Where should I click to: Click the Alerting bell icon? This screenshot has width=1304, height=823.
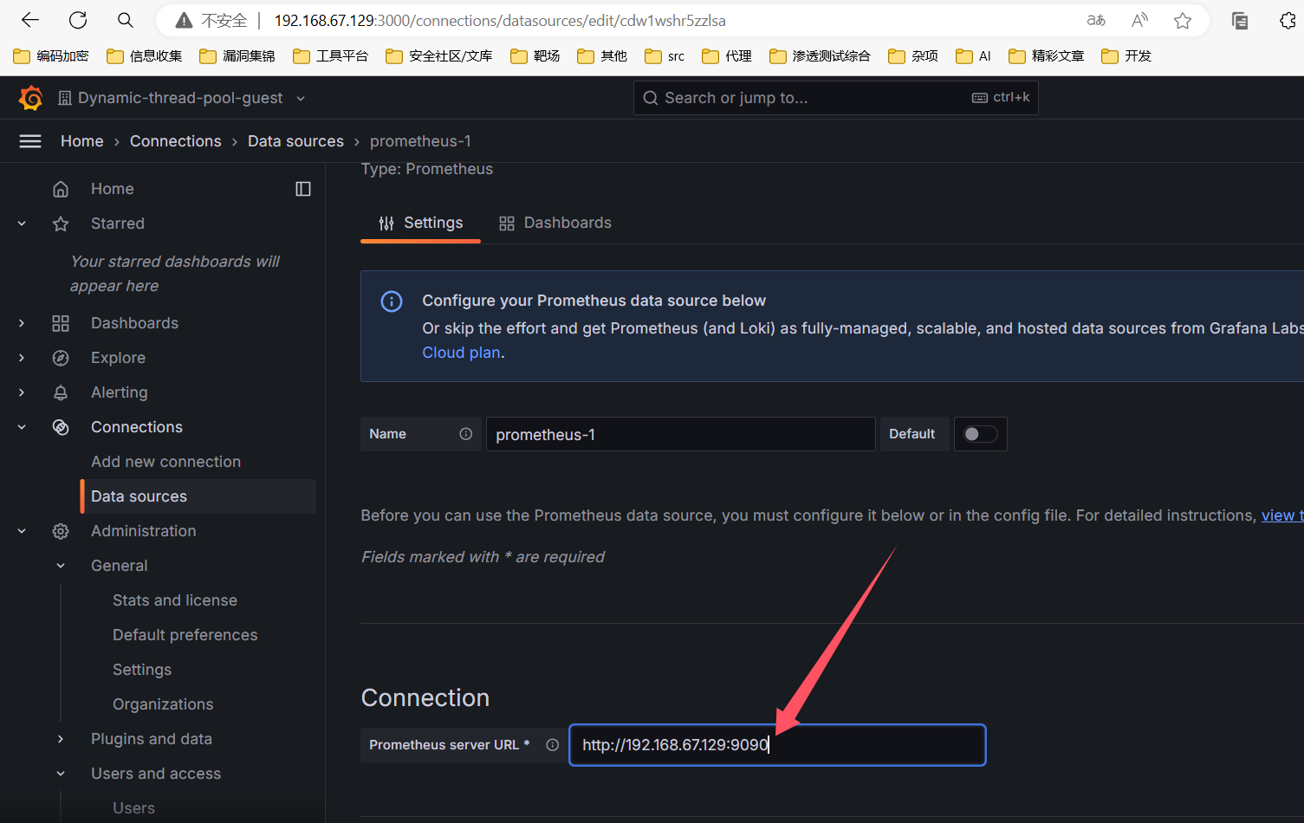(x=61, y=392)
